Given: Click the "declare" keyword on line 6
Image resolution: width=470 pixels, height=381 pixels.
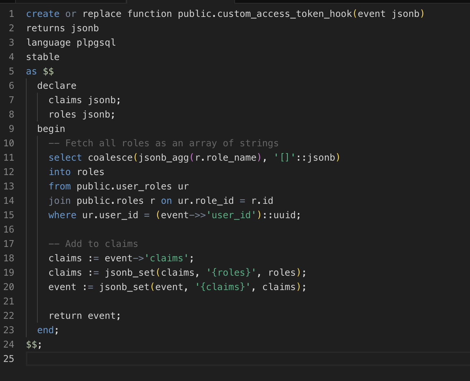Looking at the screenshot, I should (x=57, y=86).
